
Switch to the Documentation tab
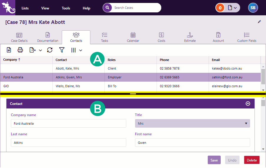click(x=48, y=37)
